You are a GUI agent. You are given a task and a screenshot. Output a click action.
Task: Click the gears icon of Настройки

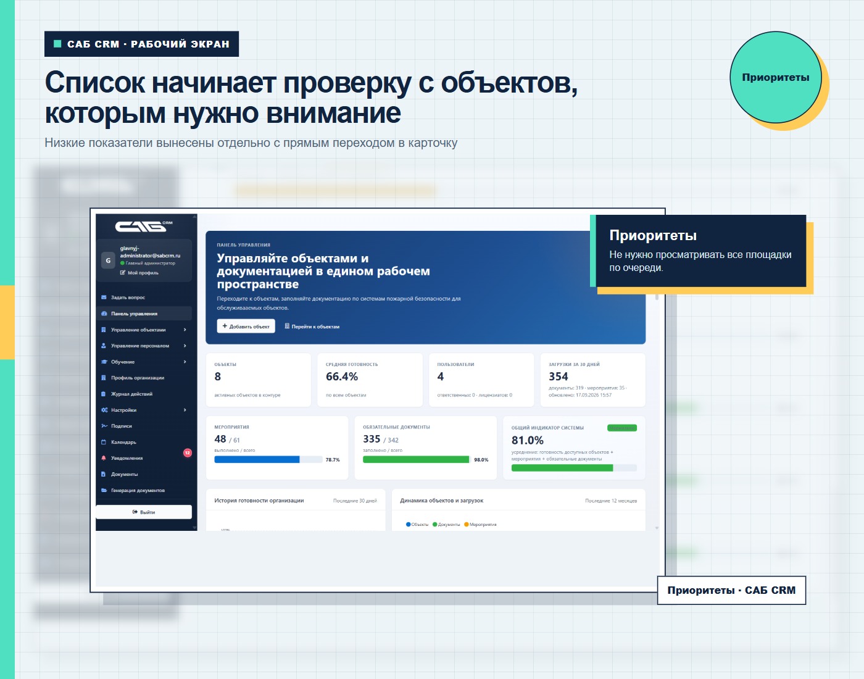click(104, 410)
